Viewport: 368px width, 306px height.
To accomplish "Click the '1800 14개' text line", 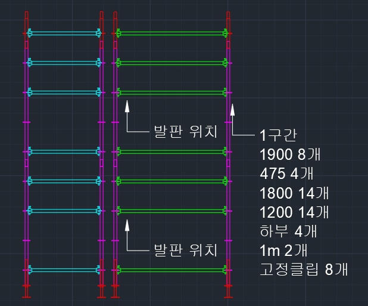I will (294, 193).
